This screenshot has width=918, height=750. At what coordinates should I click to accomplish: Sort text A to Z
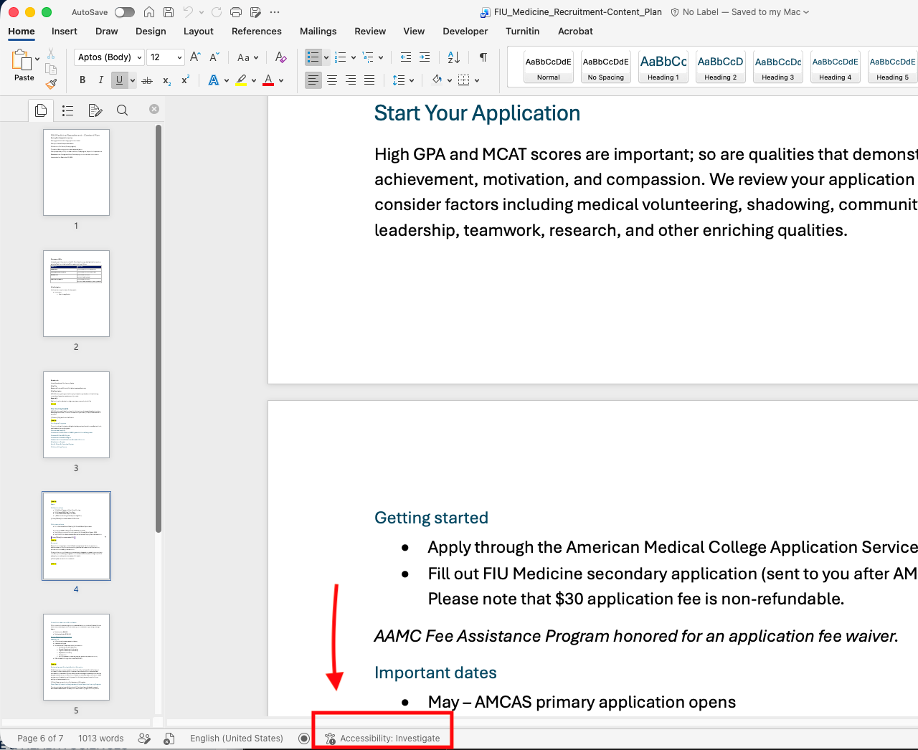tap(454, 57)
